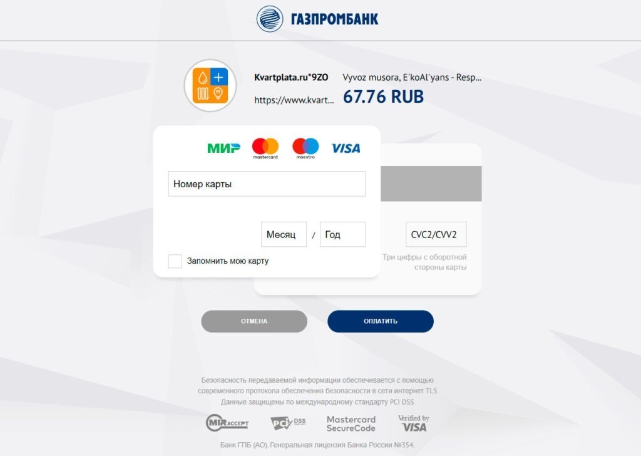The height and width of the screenshot is (456, 641).
Task: Click the Kvartplata.ru merchant round icon
Action: click(210, 85)
